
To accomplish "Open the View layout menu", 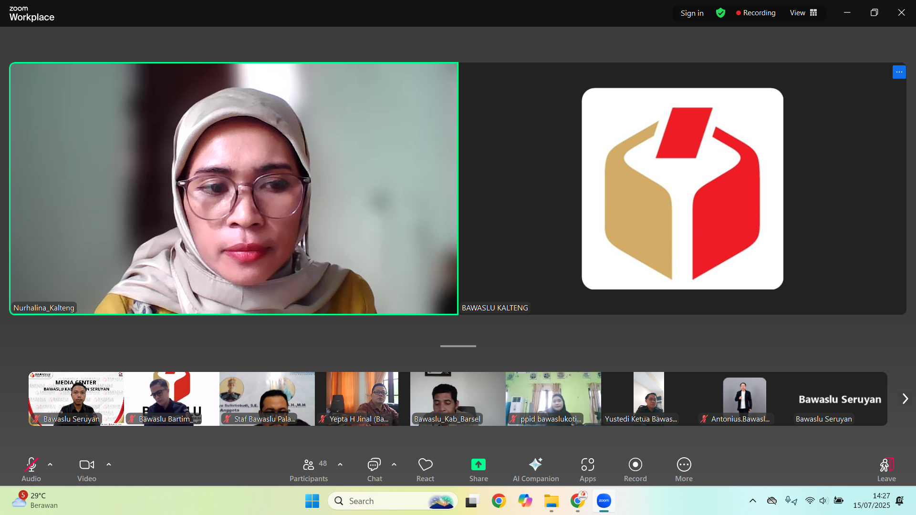I will (x=803, y=13).
